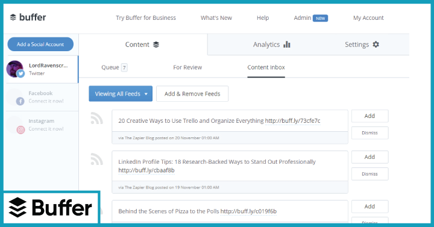Click text '20 Creative Ways to Use Trello'
This screenshot has width=434, height=227.
pyautogui.click(x=158, y=121)
